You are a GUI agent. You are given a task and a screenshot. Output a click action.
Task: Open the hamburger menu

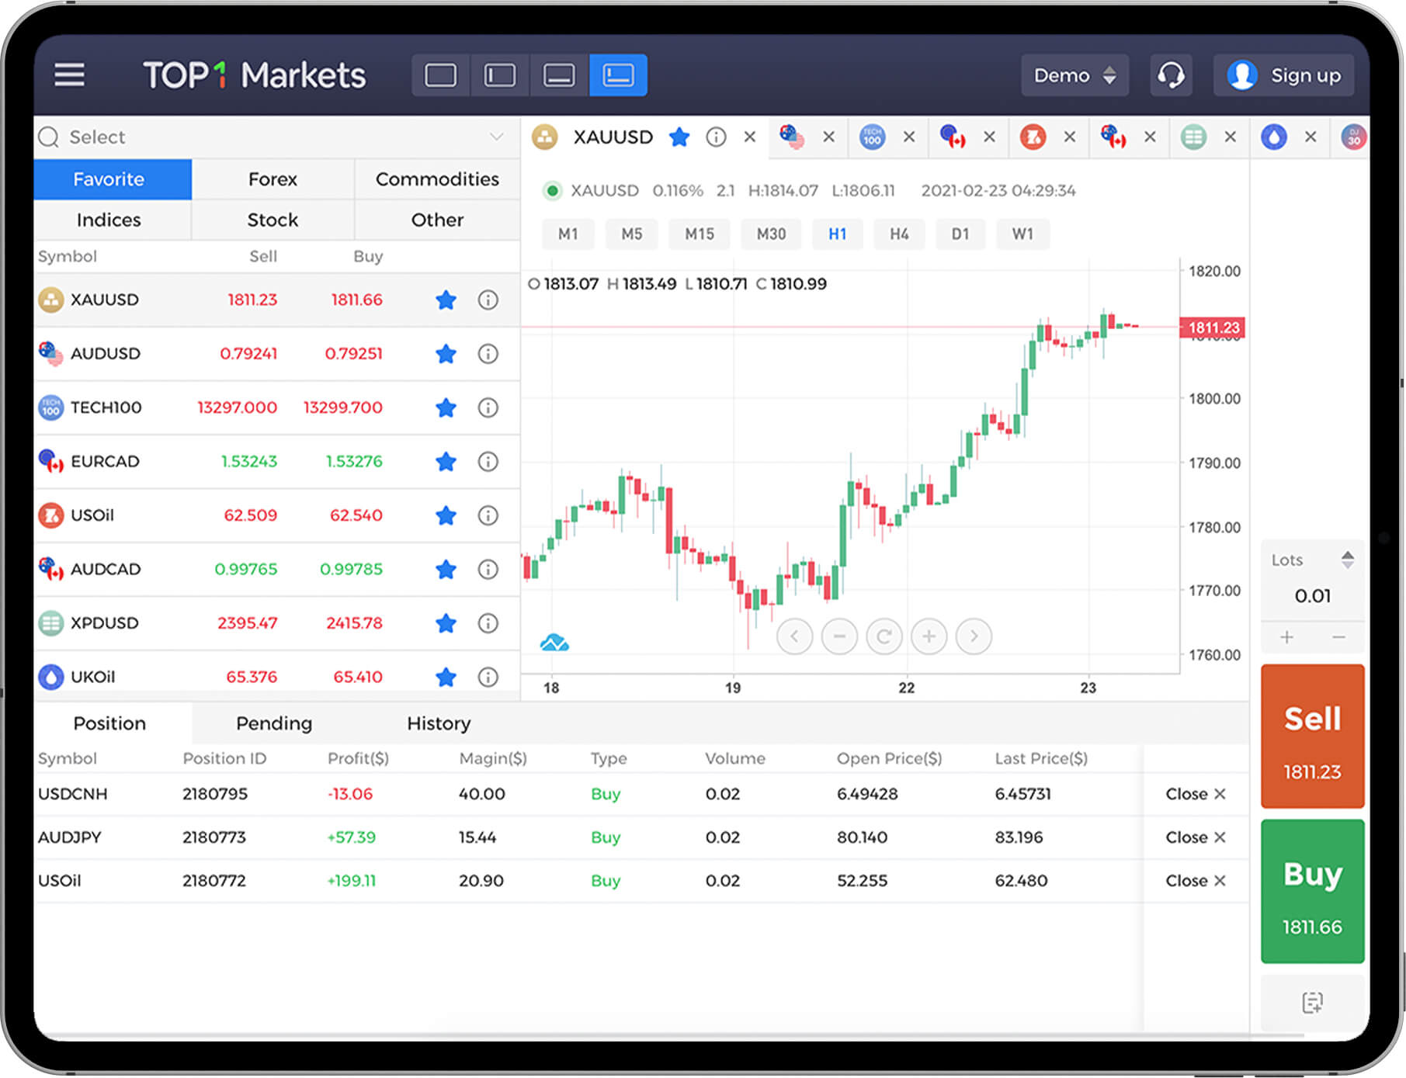click(x=69, y=75)
